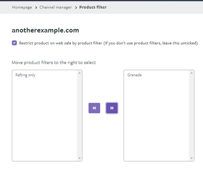The height and width of the screenshot is (169, 203).
Task: Click chevron between Homepage and Channel manager
Action: pyautogui.click(x=36, y=8)
